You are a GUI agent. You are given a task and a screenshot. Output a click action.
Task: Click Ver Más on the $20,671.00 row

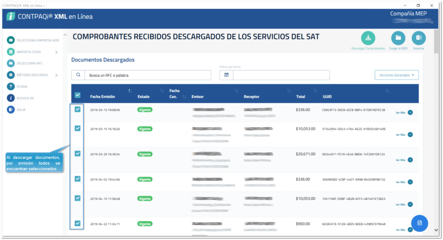400,160
